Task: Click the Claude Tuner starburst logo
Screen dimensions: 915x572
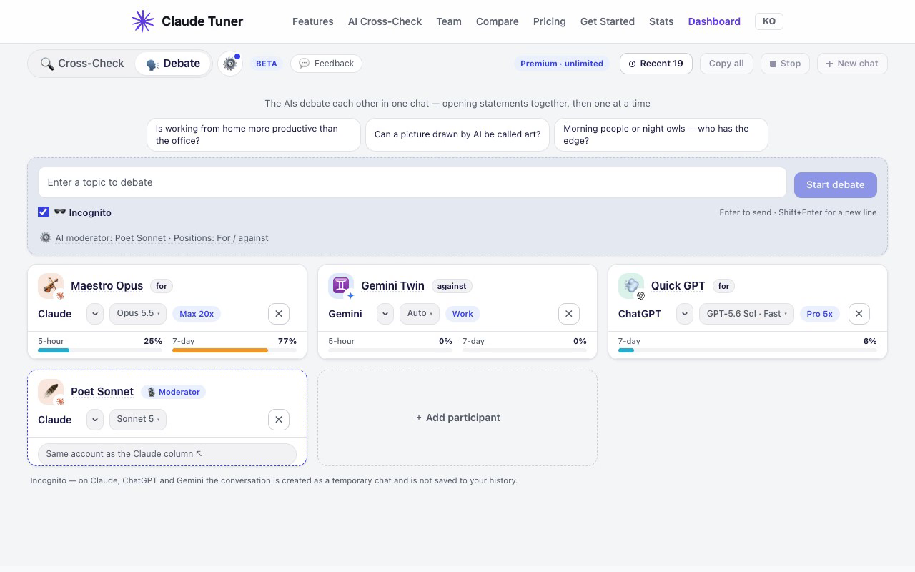Action: point(143,21)
